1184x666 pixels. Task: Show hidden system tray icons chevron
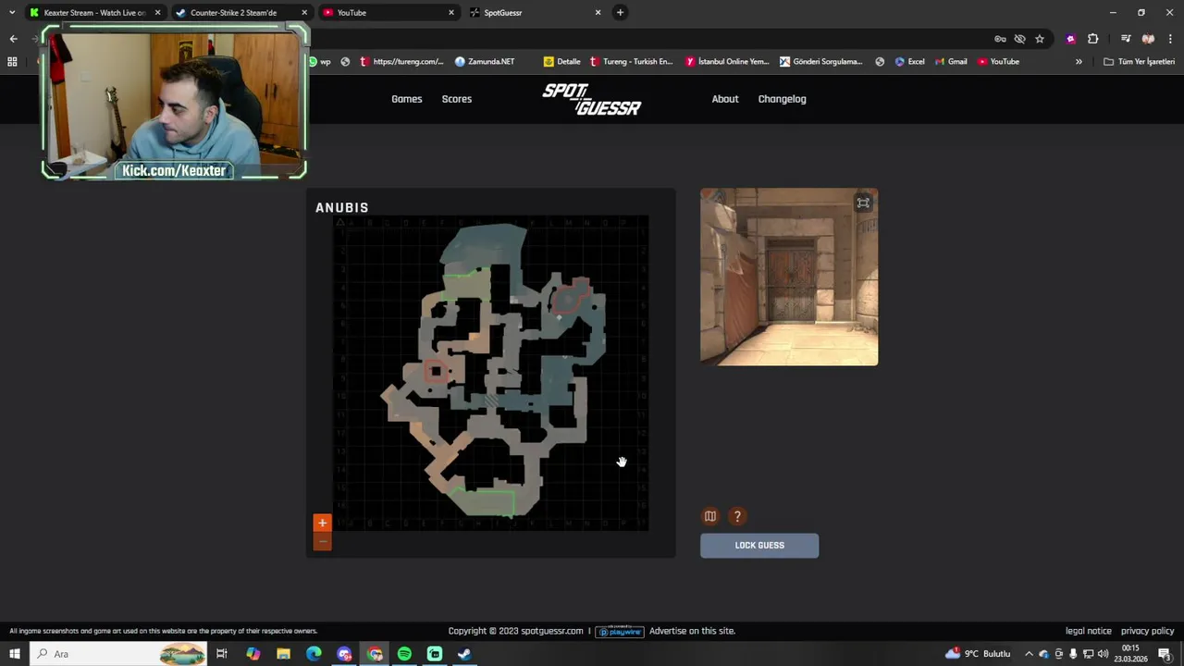pyautogui.click(x=1029, y=654)
